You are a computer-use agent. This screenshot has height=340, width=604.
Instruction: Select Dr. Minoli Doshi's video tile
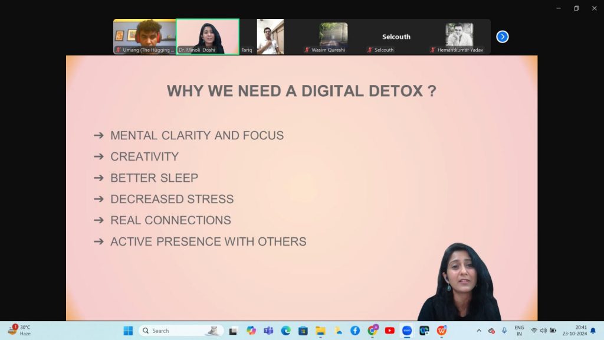(x=208, y=37)
